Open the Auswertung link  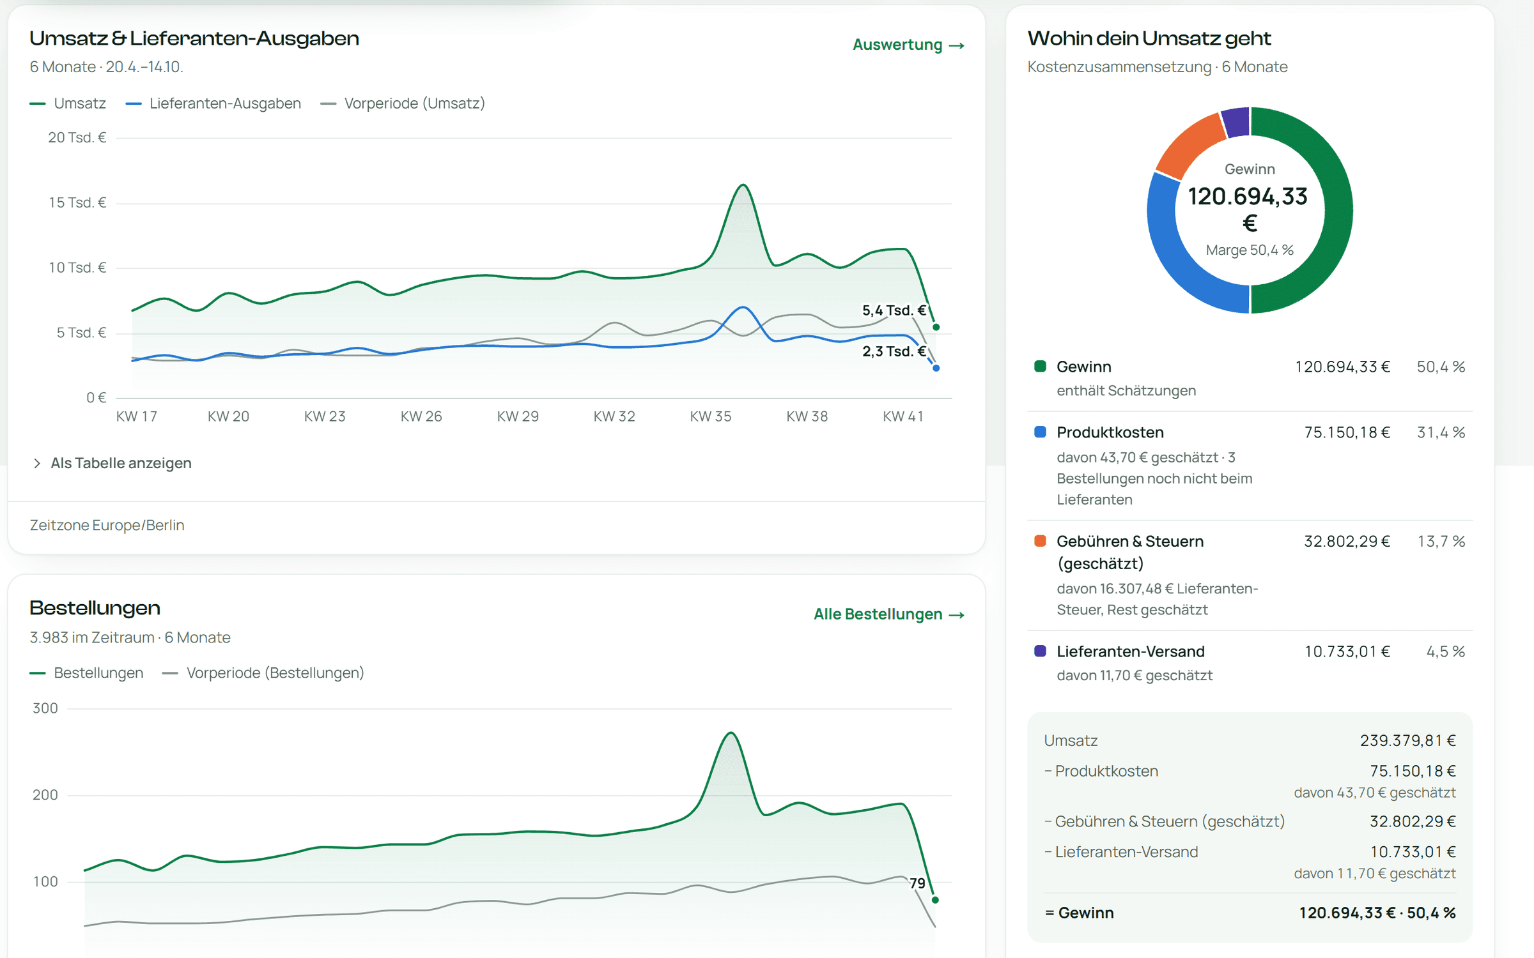[x=908, y=45]
